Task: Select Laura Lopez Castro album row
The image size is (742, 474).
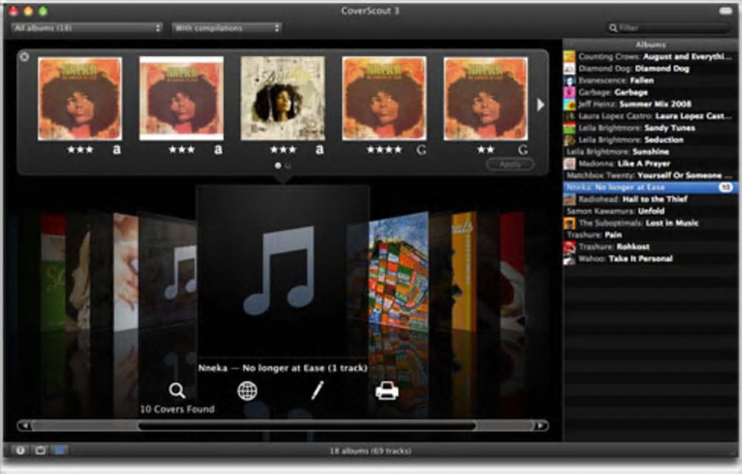Action: (x=650, y=116)
